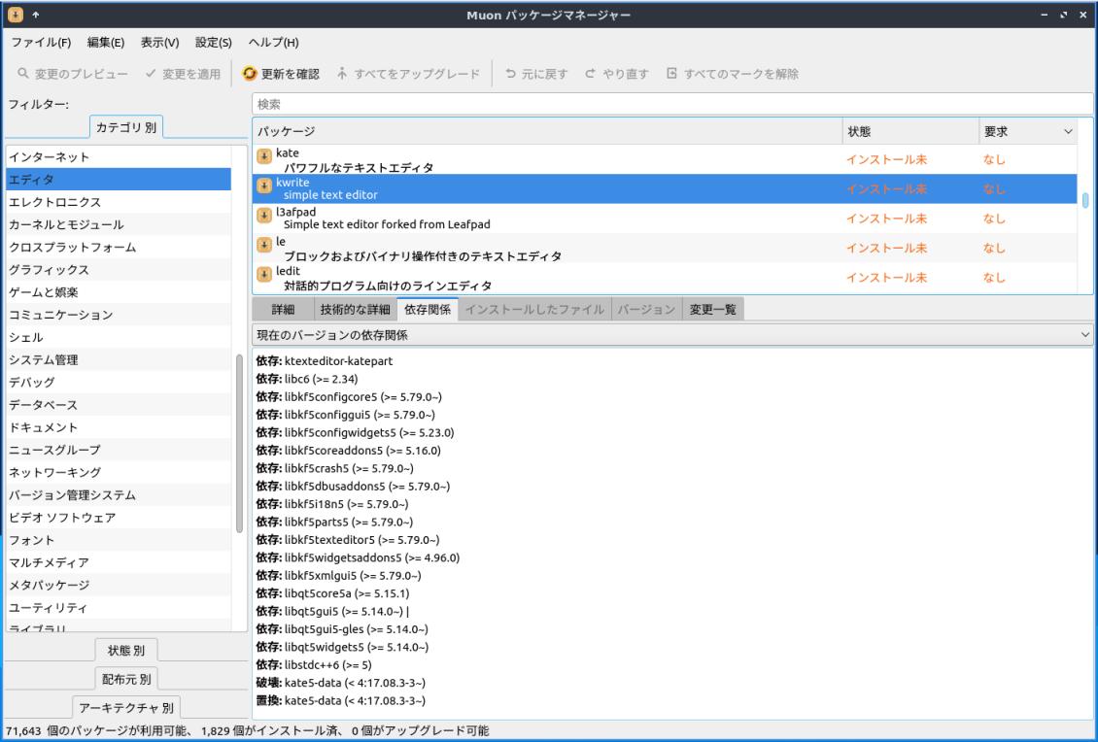Select システム管理 category
The height and width of the screenshot is (742, 1098).
(119, 359)
